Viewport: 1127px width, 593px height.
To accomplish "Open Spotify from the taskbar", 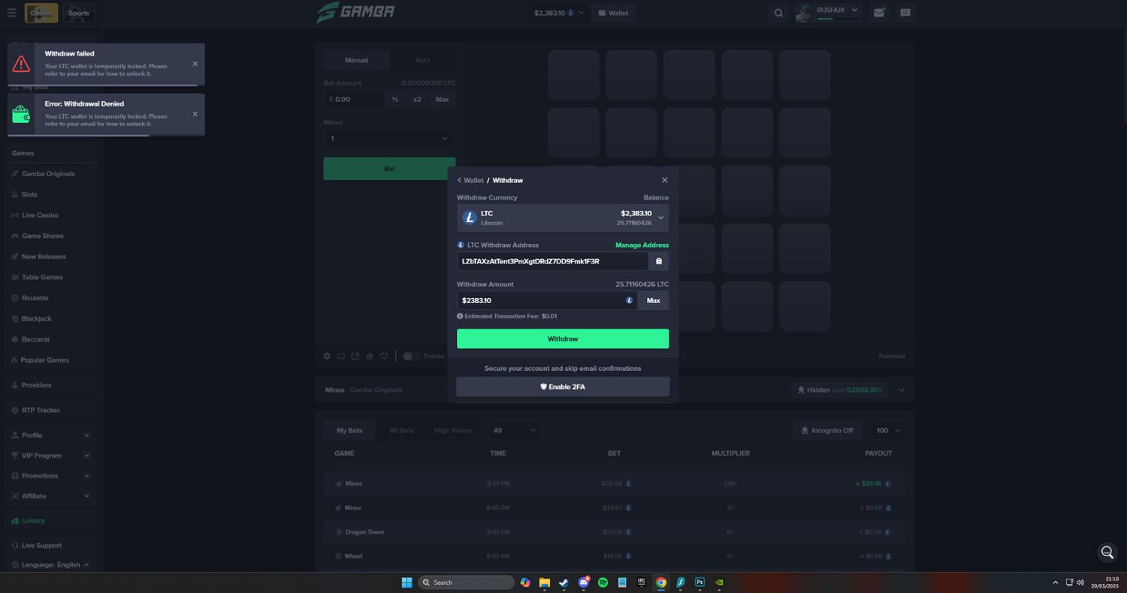I will coord(603,582).
